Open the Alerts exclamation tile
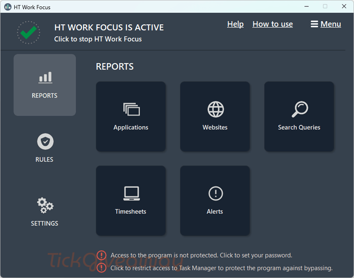 click(x=215, y=201)
